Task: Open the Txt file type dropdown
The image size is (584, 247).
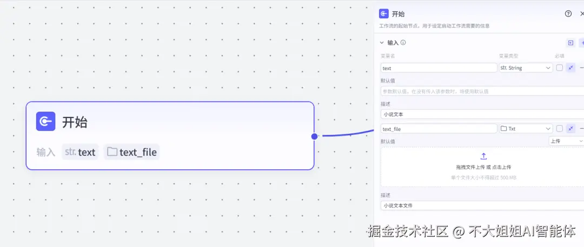Action: pyautogui.click(x=526, y=129)
